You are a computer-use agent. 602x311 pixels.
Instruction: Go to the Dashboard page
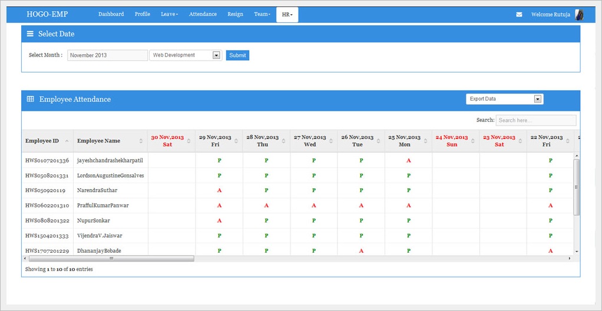pos(111,14)
